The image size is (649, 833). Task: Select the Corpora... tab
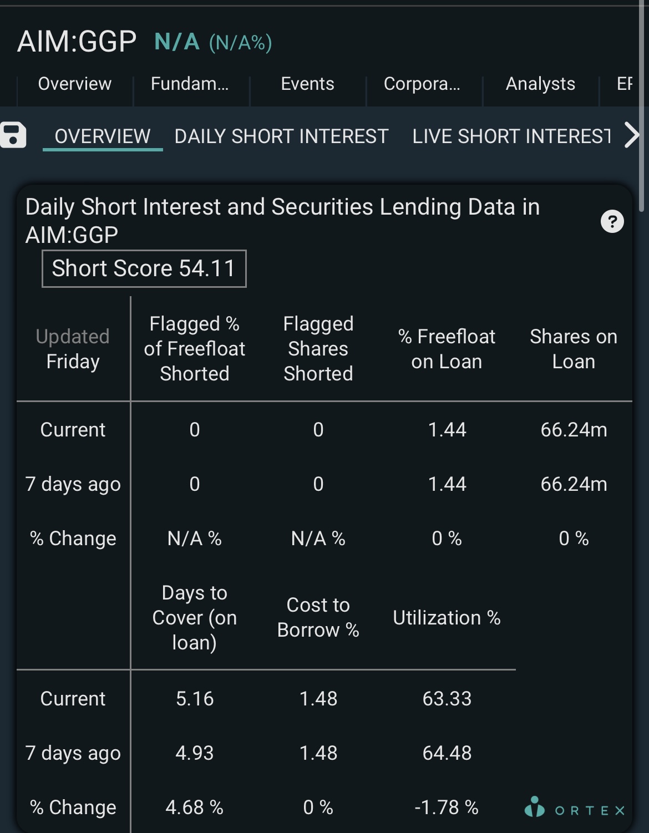(422, 84)
